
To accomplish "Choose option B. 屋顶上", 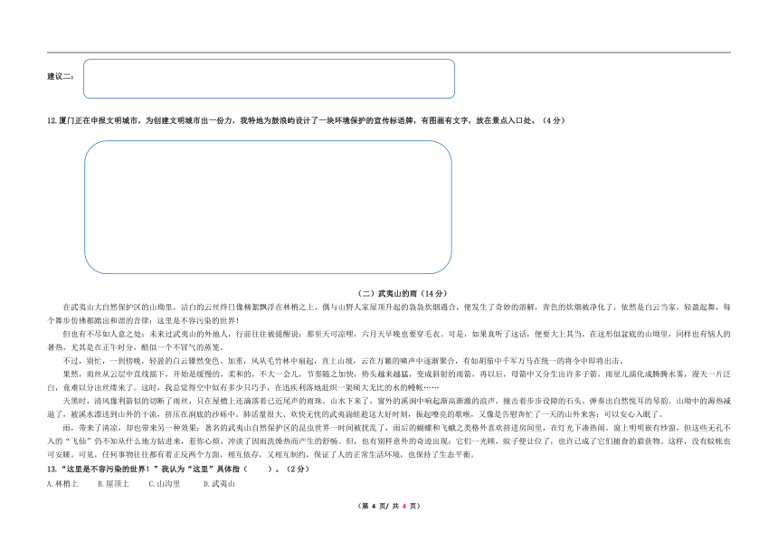I will coord(114,484).
